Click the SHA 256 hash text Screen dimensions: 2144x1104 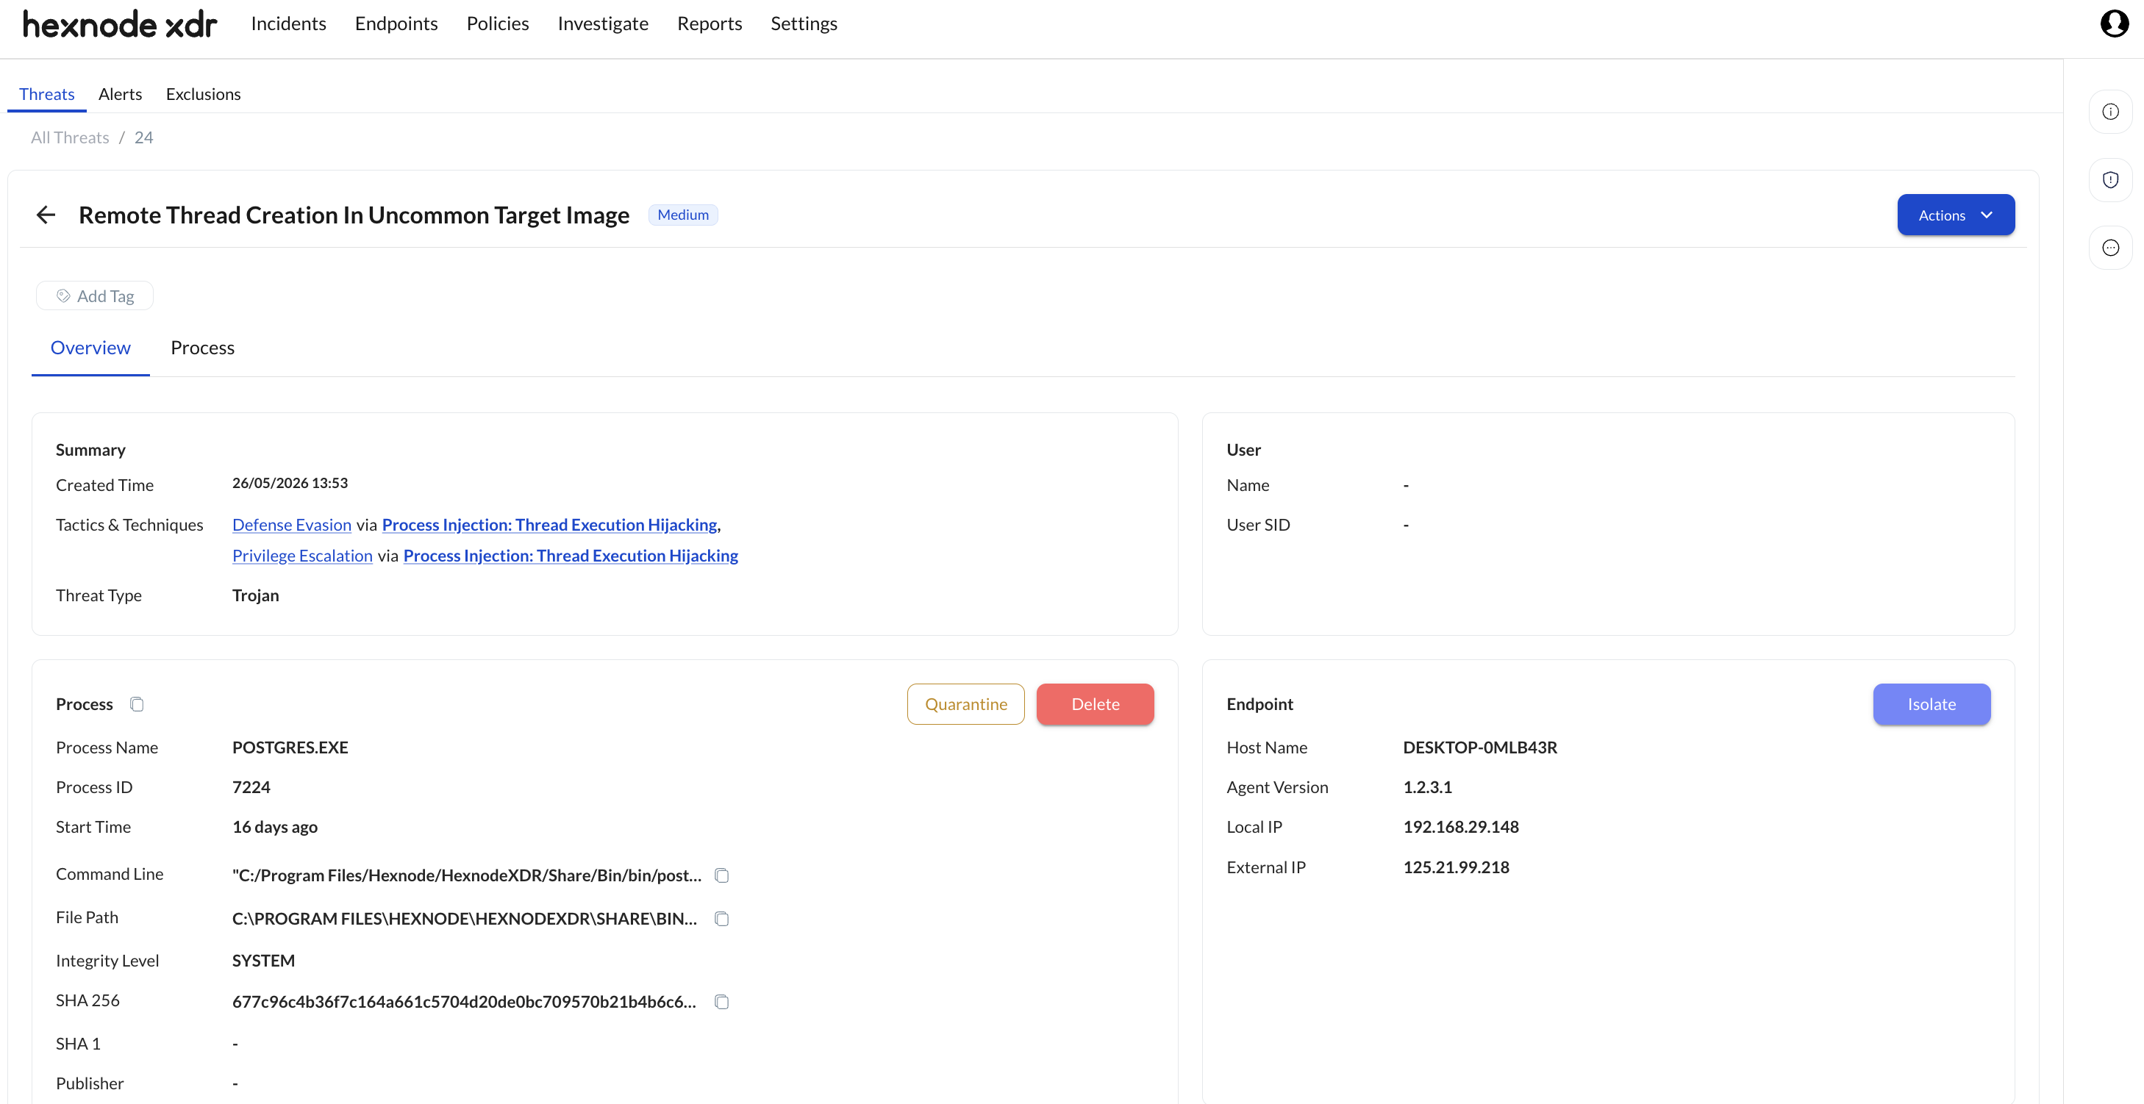[465, 1002]
